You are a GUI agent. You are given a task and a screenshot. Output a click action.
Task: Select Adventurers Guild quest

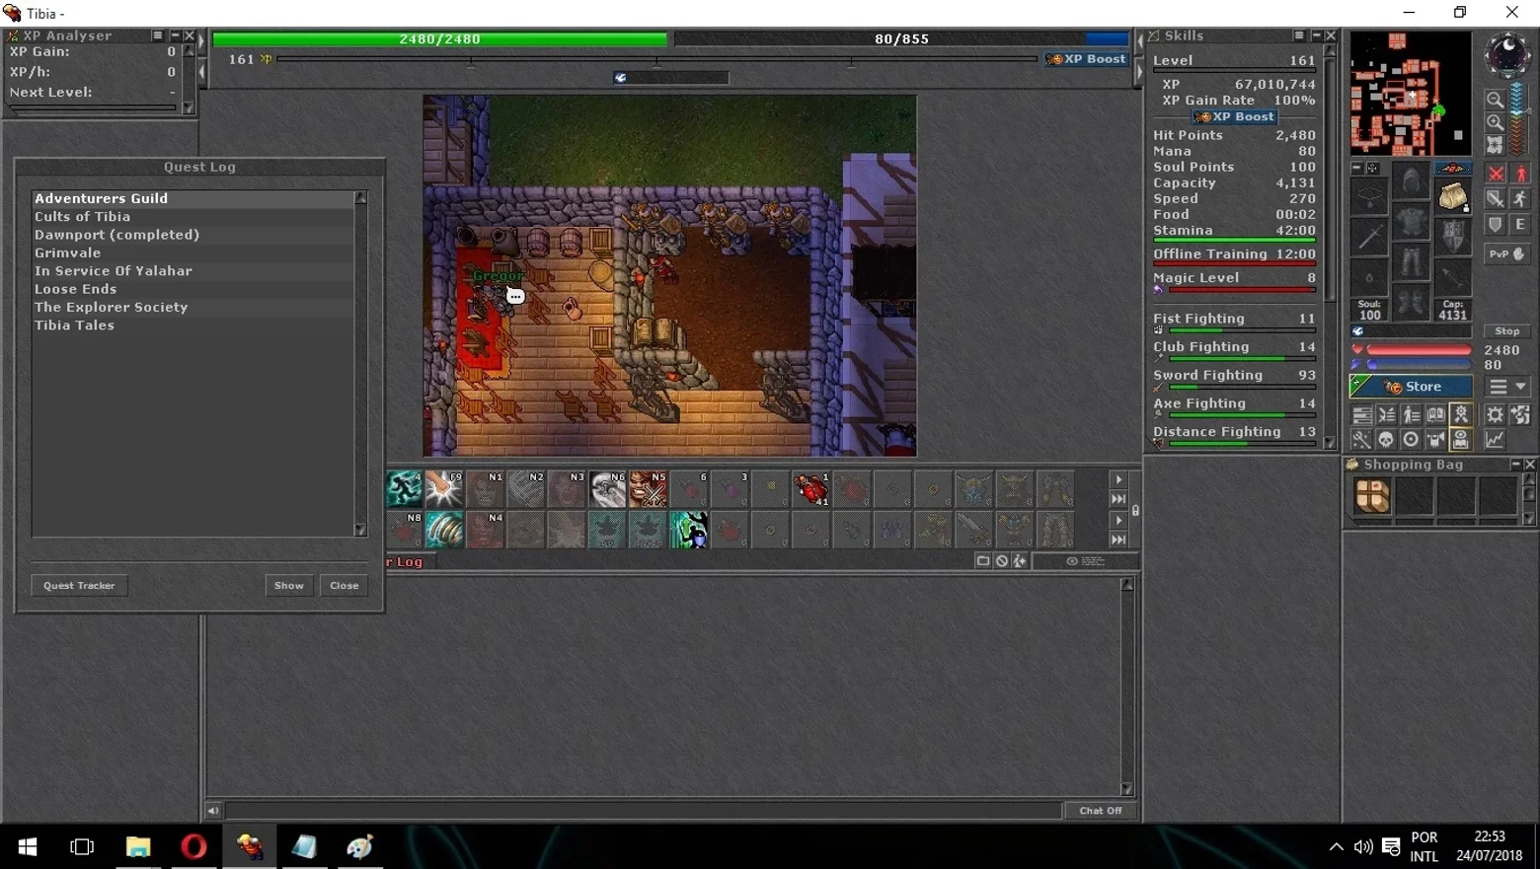pos(193,198)
